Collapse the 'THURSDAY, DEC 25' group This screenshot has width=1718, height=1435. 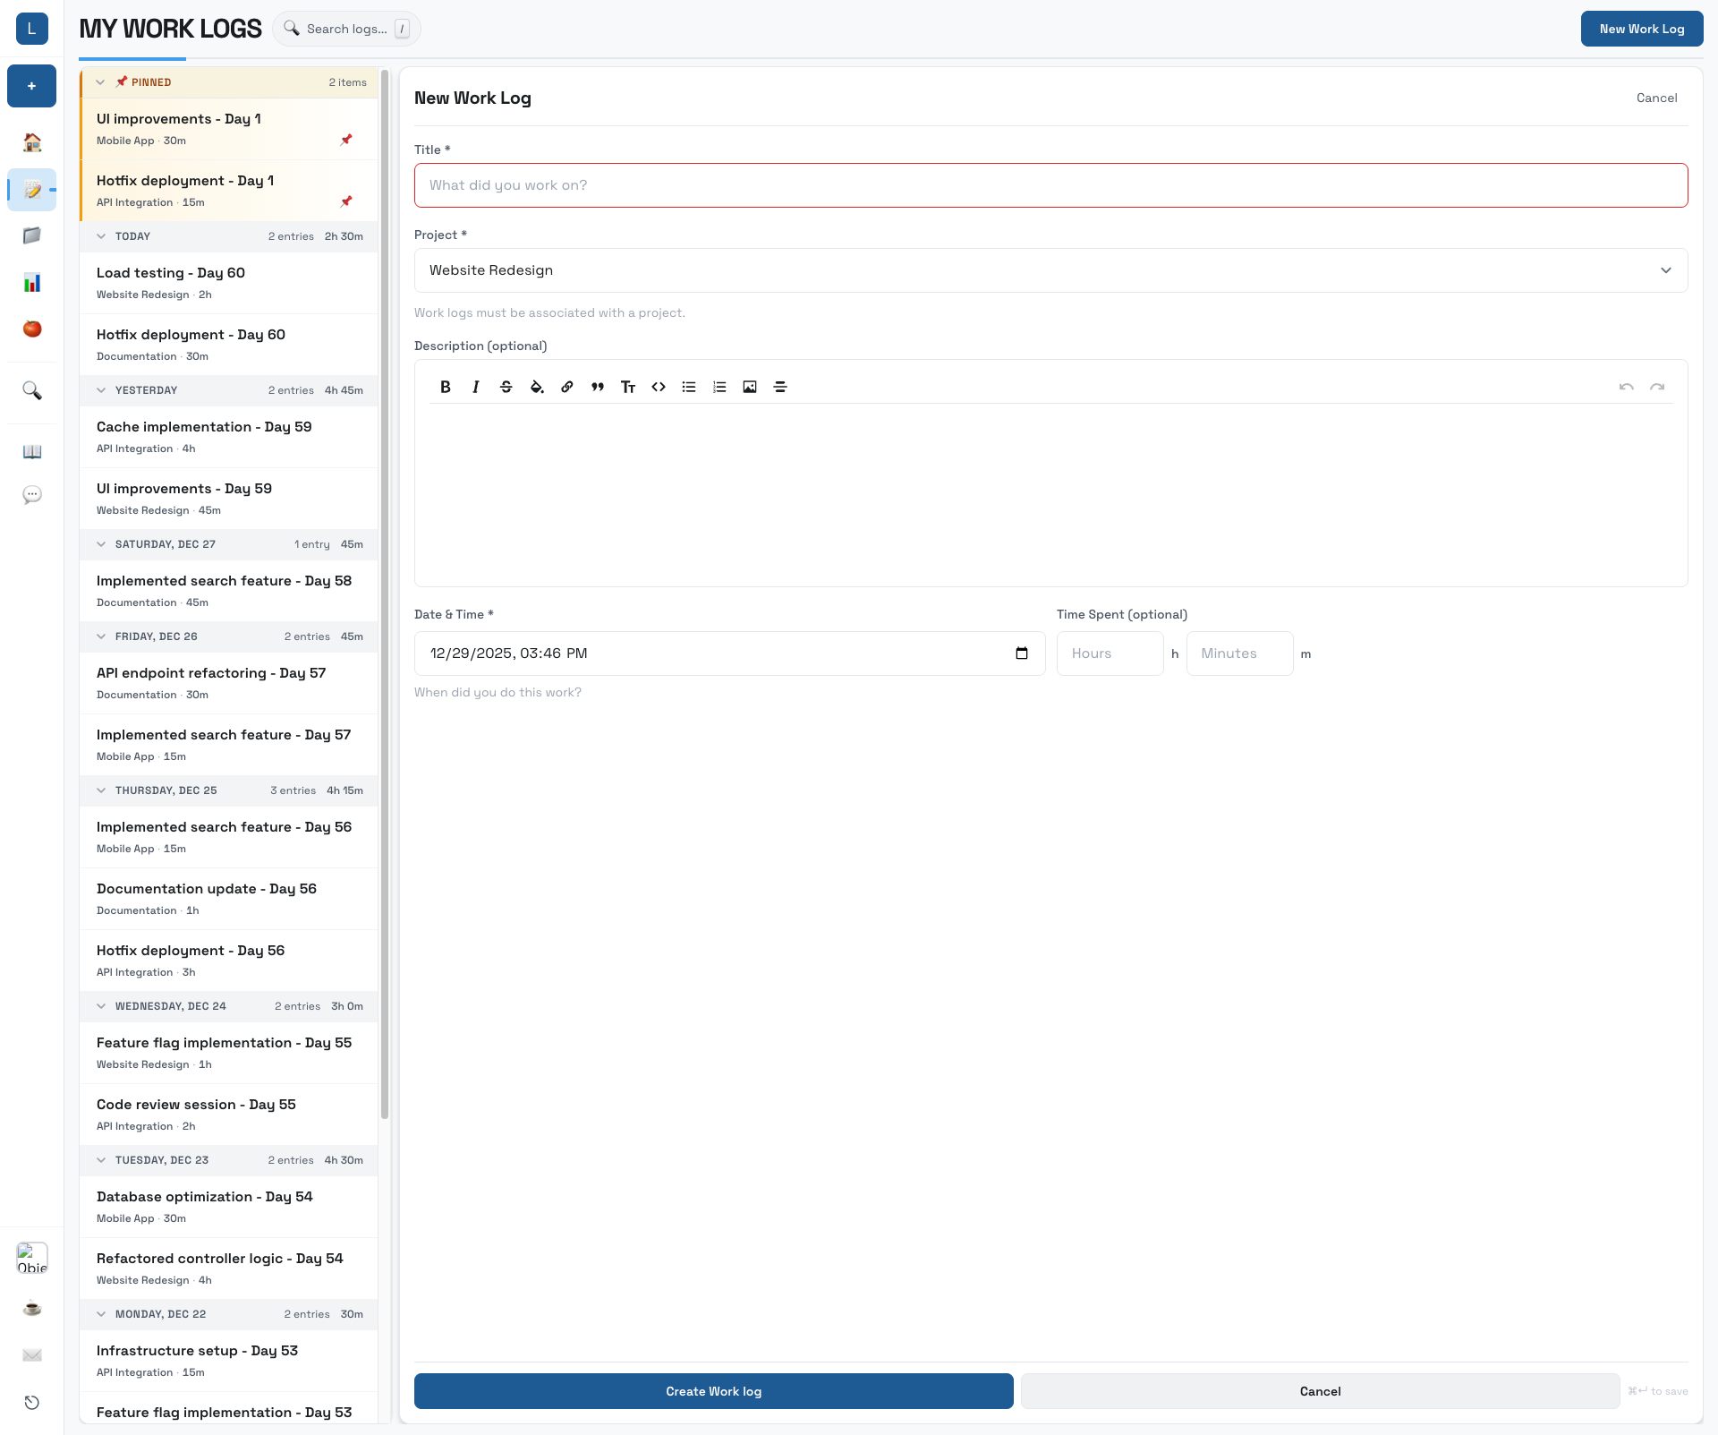point(100,790)
